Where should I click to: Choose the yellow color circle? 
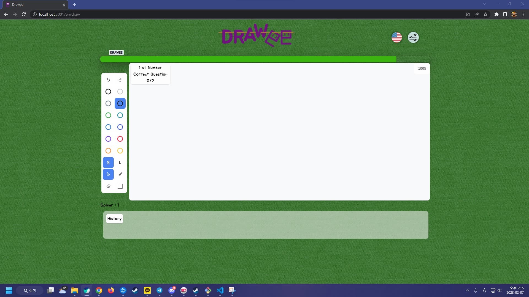[x=120, y=151]
